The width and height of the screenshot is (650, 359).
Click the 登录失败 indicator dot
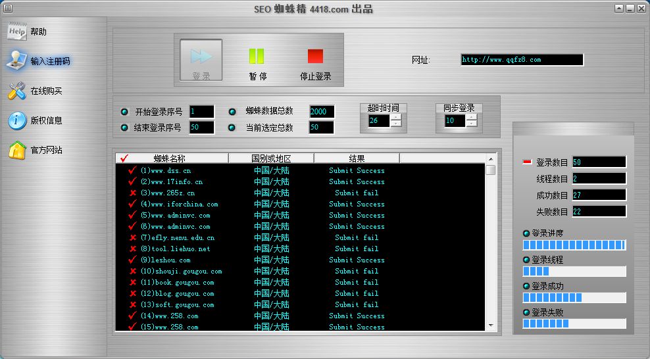pos(526,312)
